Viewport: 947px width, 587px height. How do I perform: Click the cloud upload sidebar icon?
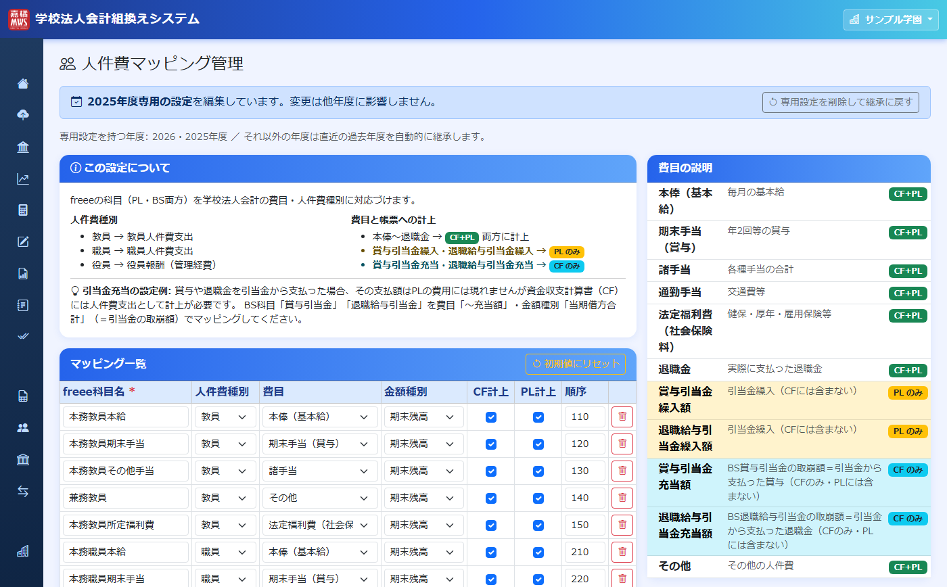pos(23,115)
